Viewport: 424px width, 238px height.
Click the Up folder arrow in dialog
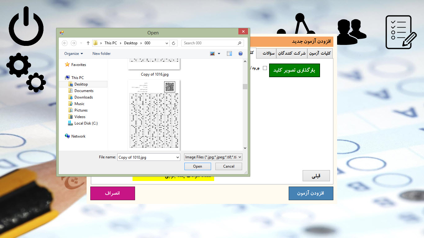[88, 43]
